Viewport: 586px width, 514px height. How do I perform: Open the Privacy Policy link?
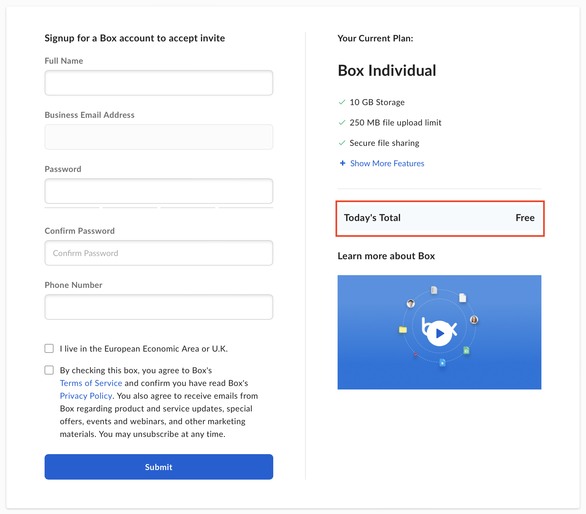click(x=86, y=396)
